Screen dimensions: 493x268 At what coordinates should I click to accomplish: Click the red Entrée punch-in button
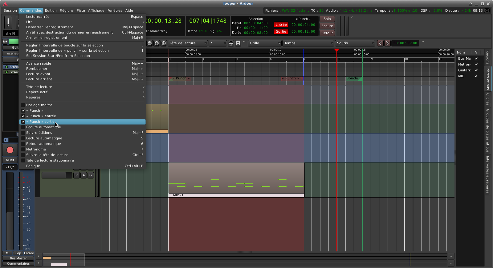[281, 25]
